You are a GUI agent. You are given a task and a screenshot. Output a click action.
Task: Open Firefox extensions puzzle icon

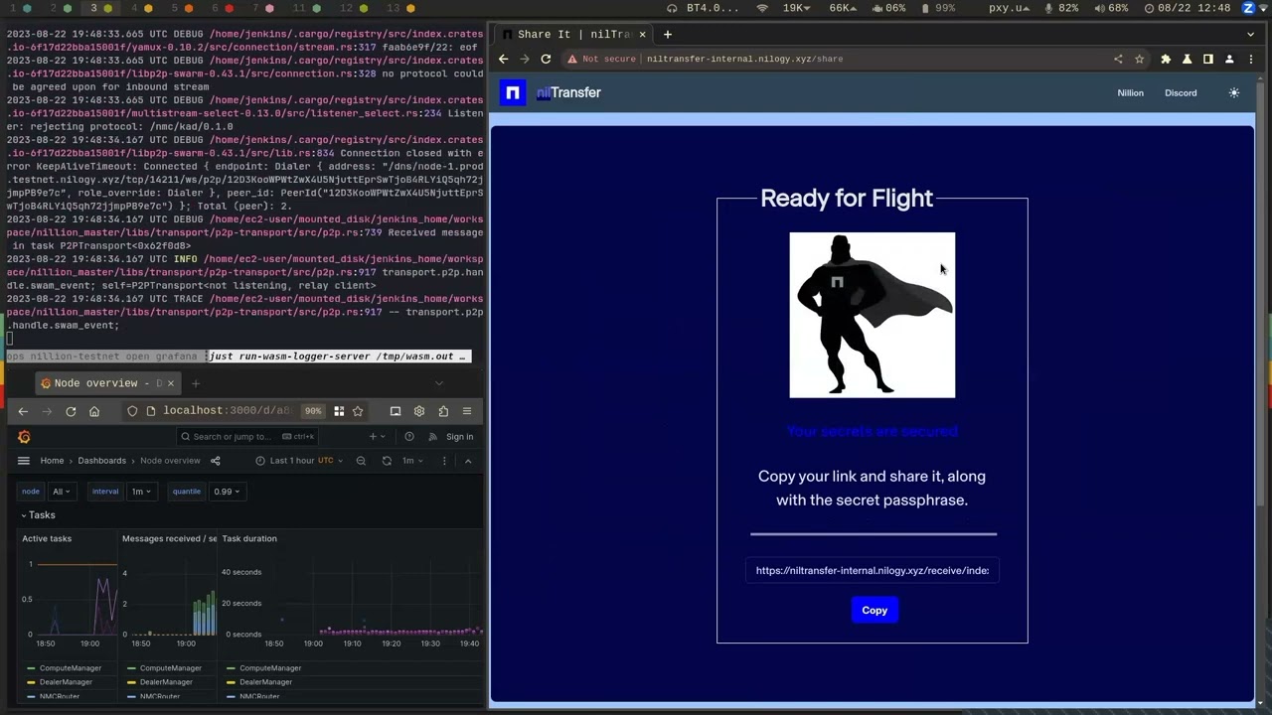pos(443,411)
